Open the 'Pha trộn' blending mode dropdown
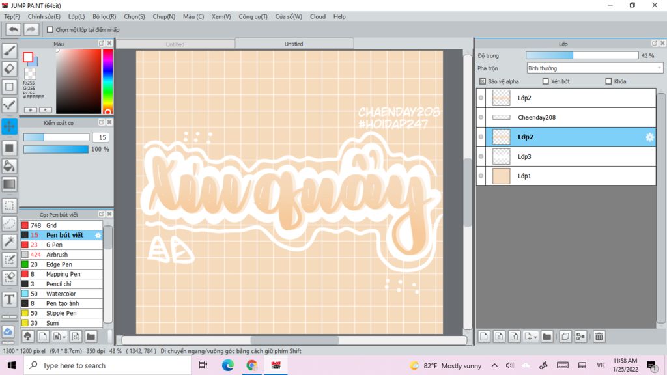 tap(595, 68)
